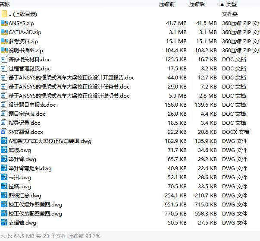Select the file name 设计题目申报表.doc
Image resolution: width=260 pixels, height=241 pixels.
(x=32, y=105)
